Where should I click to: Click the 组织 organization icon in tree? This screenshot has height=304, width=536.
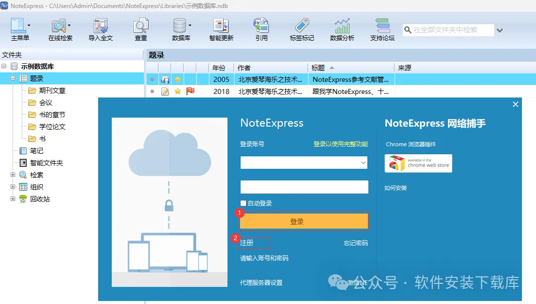coord(23,187)
